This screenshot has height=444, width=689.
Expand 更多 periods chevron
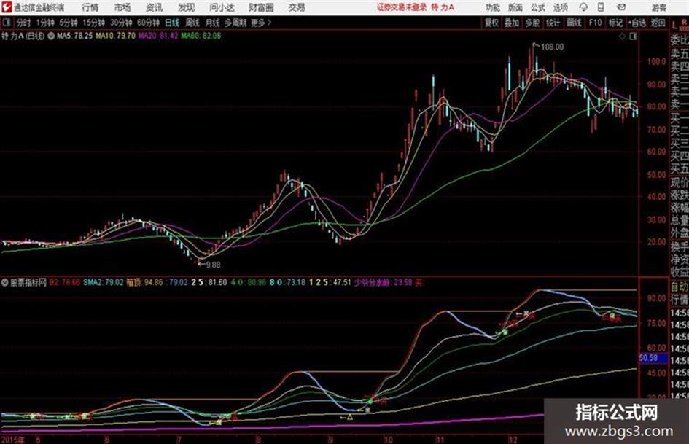[x=261, y=23]
